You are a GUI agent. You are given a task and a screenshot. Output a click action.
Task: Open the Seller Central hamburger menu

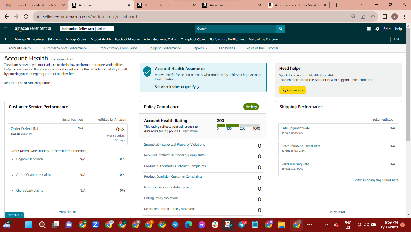5,29
